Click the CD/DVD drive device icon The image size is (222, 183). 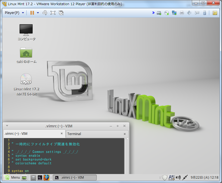tap(167, 13)
